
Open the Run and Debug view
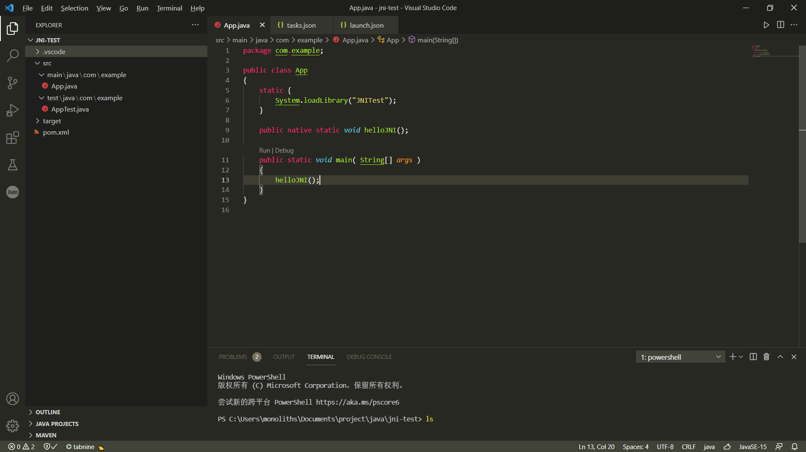click(x=13, y=110)
